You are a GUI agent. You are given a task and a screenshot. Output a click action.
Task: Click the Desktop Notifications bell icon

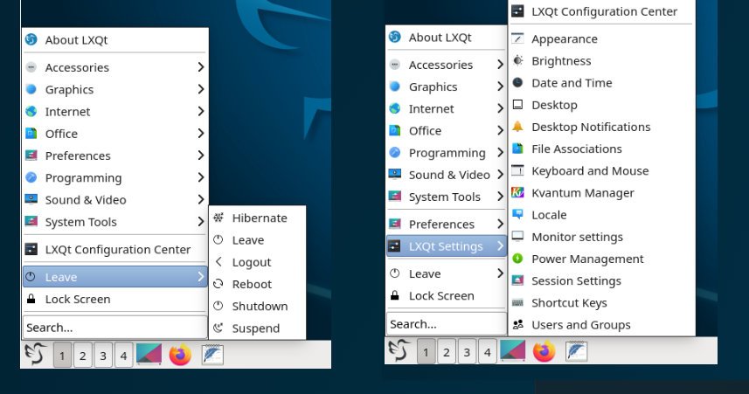(x=517, y=127)
